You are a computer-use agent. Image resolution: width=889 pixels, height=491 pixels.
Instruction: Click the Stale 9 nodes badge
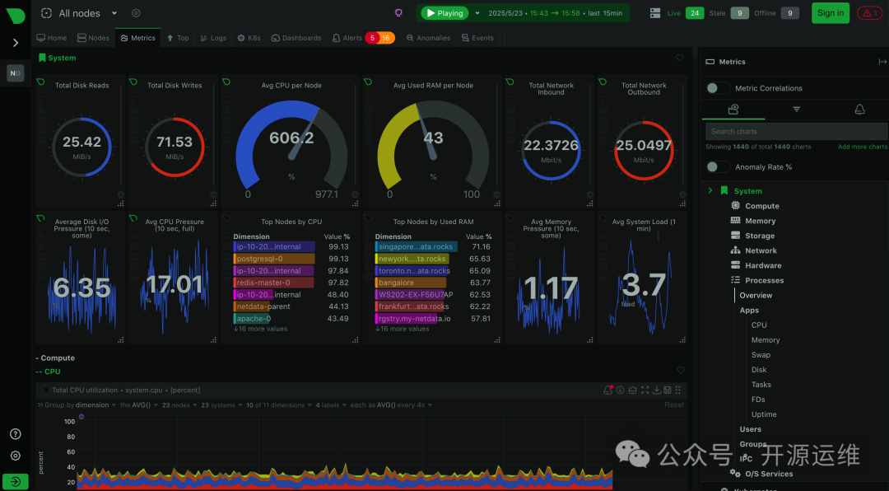(739, 13)
